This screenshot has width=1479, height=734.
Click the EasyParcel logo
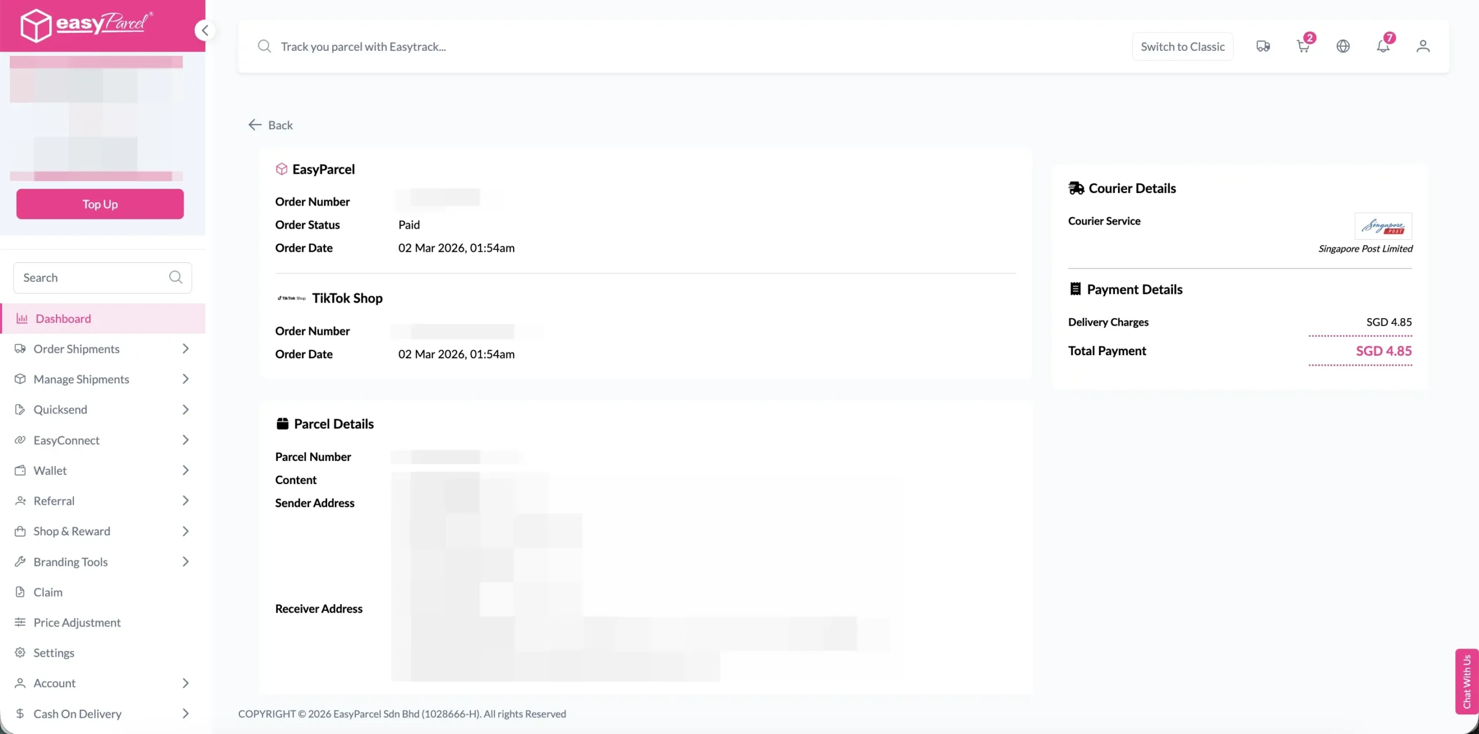[x=87, y=25]
